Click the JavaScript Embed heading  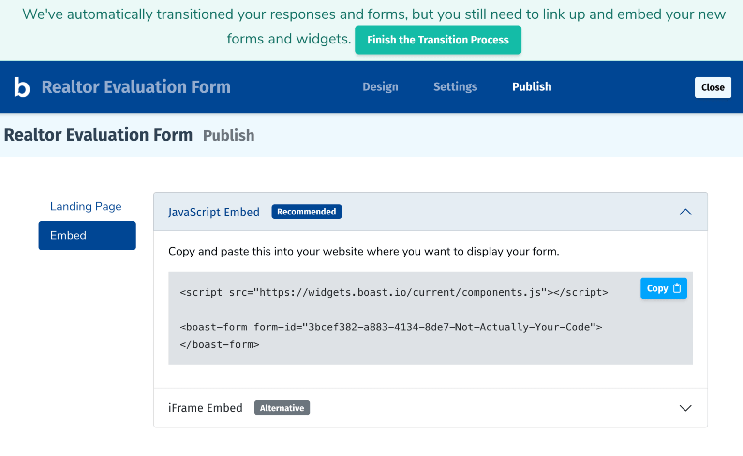214,212
